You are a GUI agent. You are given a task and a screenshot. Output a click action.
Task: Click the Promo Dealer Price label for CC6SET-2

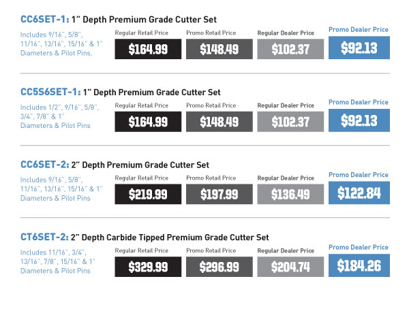(359, 175)
